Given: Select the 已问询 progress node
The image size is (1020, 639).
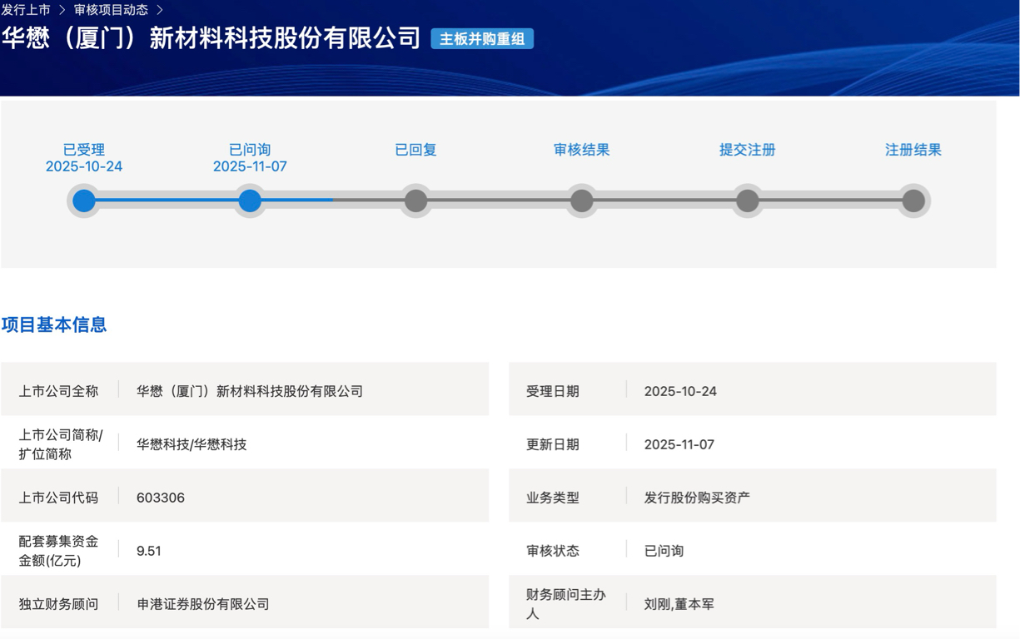Looking at the screenshot, I should pos(250,201).
